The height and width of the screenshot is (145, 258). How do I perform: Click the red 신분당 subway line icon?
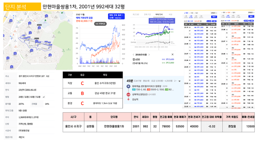tap(128, 94)
